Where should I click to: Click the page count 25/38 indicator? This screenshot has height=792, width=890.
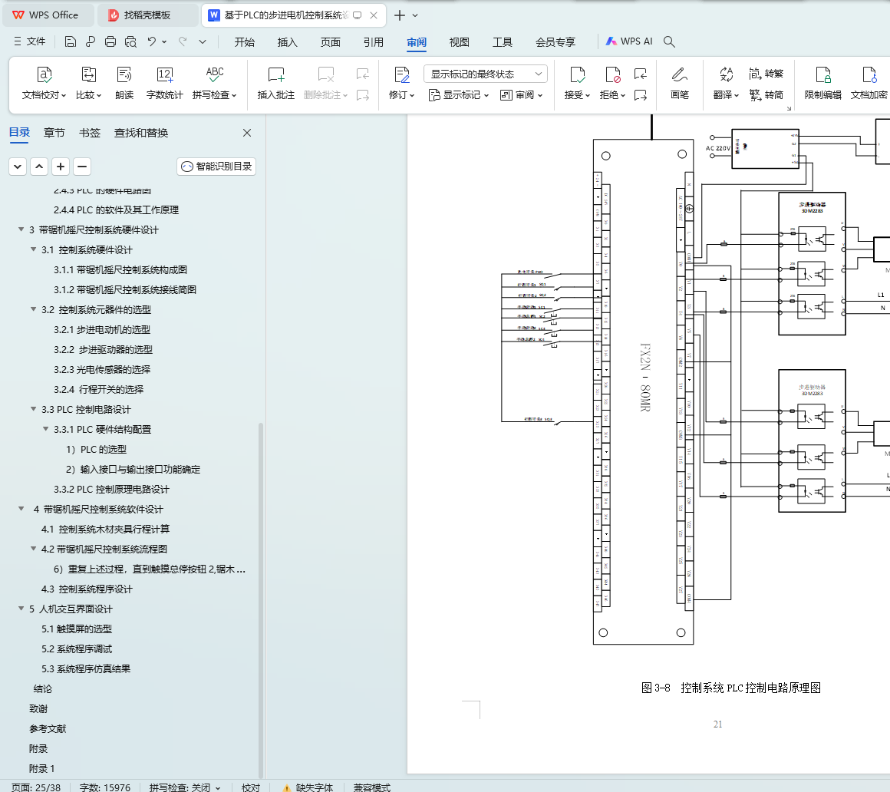36,787
